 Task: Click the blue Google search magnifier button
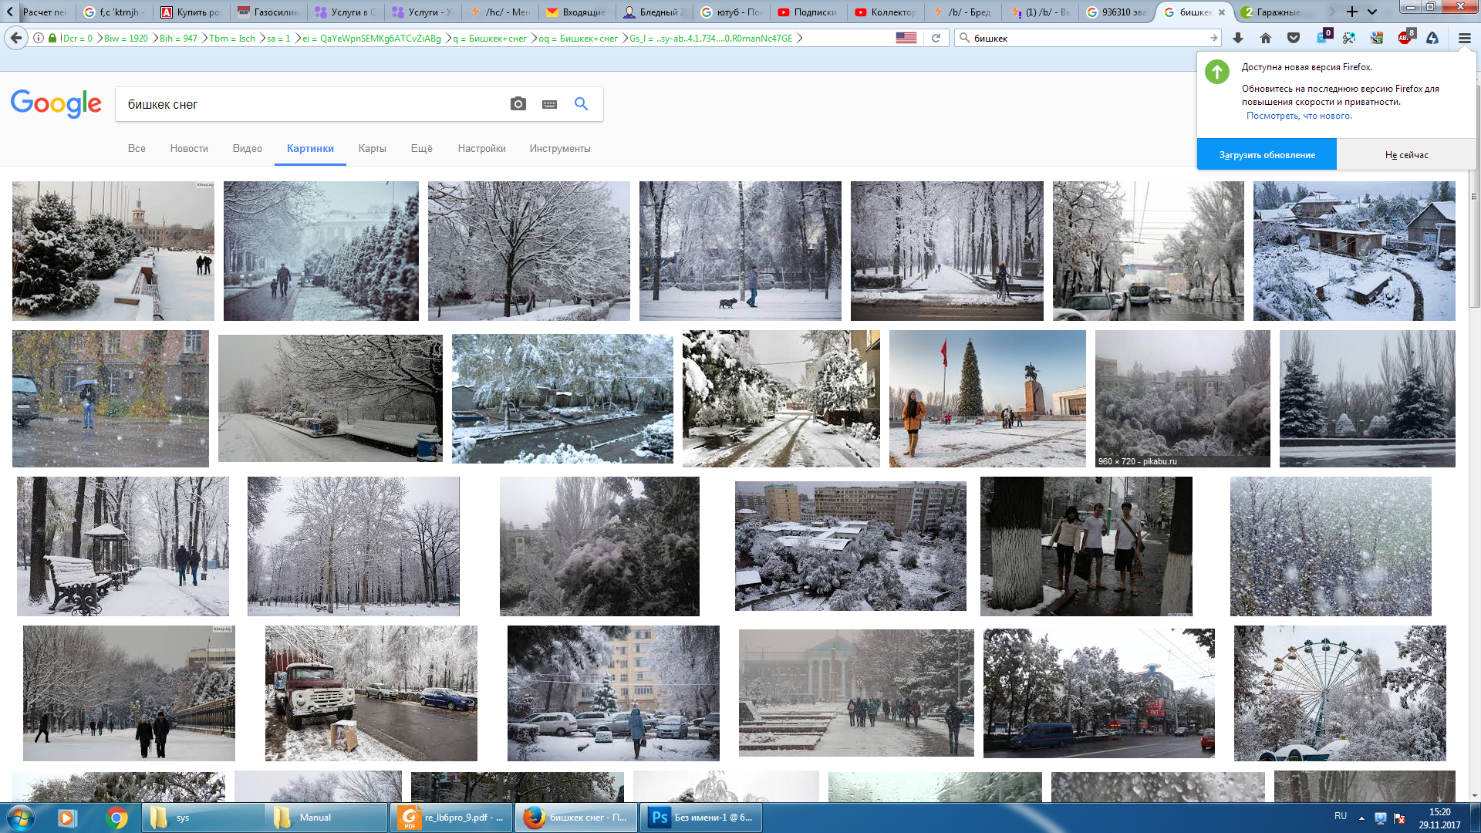(x=581, y=104)
